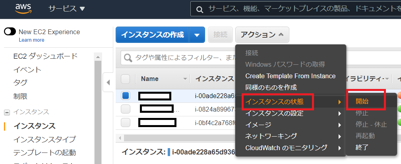Screen dimensions: 401x164
Task: Select インスタンス in the sidebar
Action: click(x=35, y=126)
